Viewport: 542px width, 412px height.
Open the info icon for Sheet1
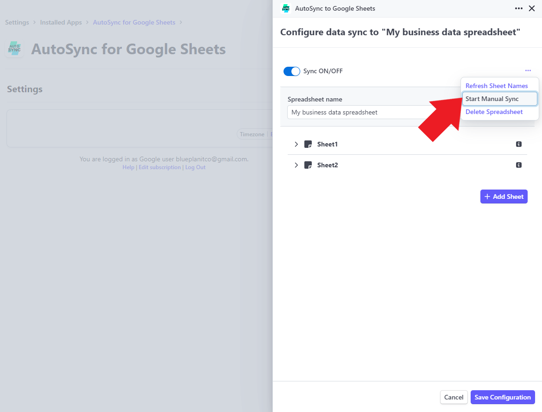click(518, 144)
